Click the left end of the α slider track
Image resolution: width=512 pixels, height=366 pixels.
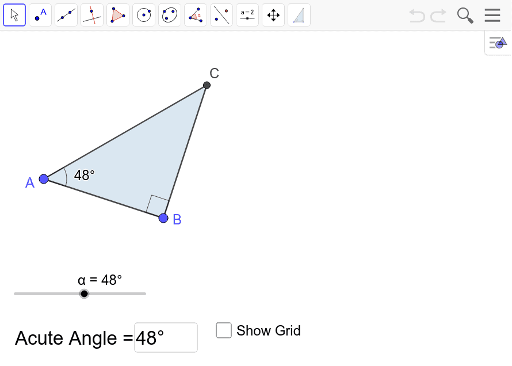coord(16,294)
